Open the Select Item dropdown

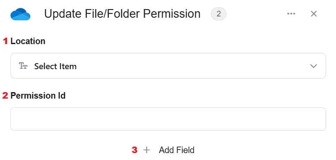168,66
